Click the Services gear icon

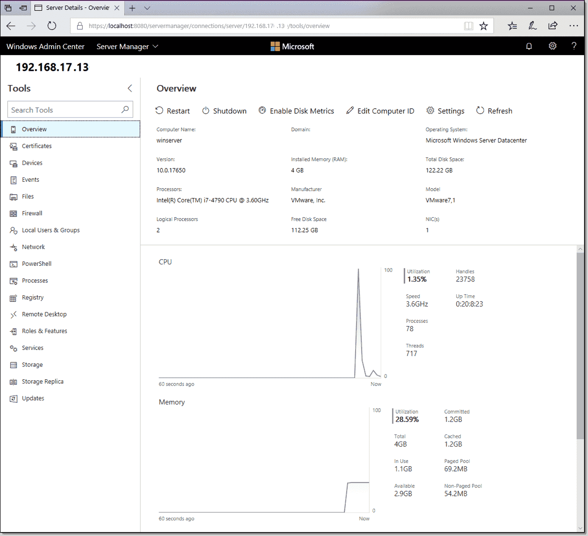pyautogui.click(x=13, y=348)
